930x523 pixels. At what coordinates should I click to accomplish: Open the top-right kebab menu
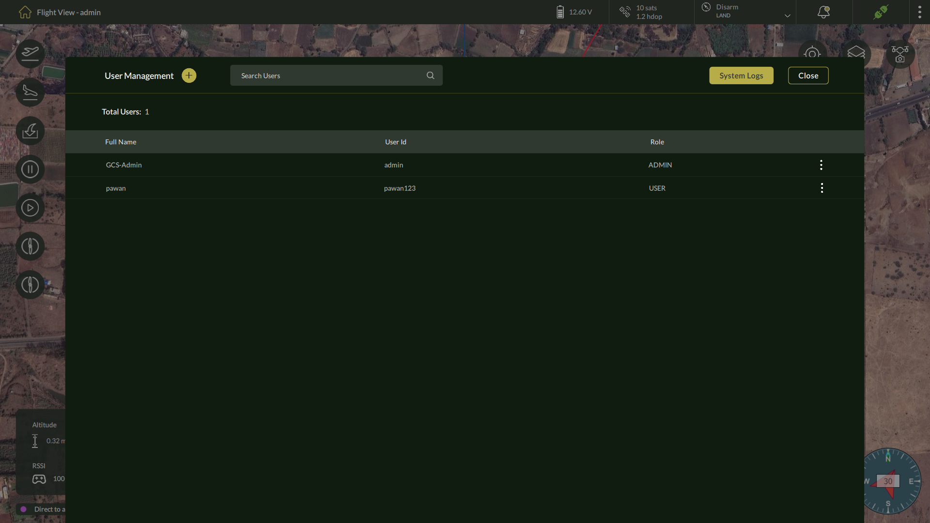click(919, 12)
